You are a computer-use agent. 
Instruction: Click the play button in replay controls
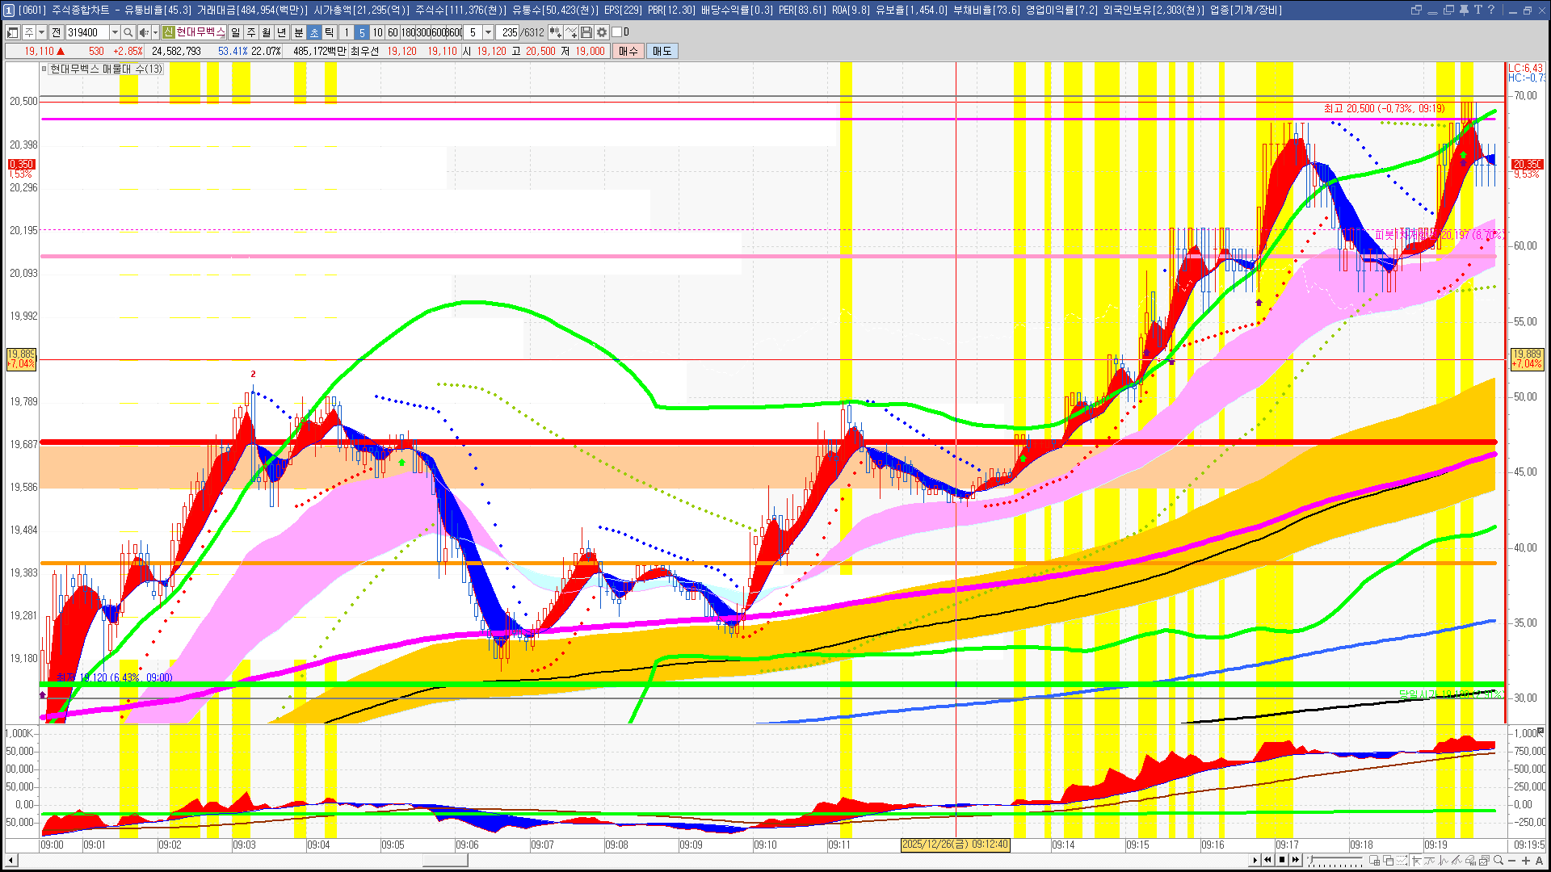pyautogui.click(x=1255, y=860)
